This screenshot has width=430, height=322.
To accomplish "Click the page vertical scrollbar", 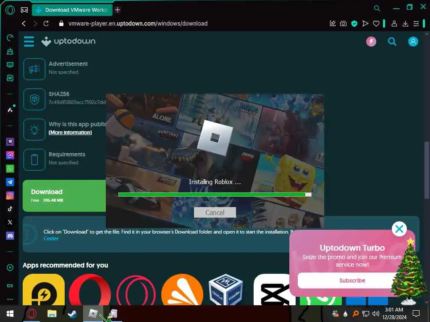I will tap(427, 170).
